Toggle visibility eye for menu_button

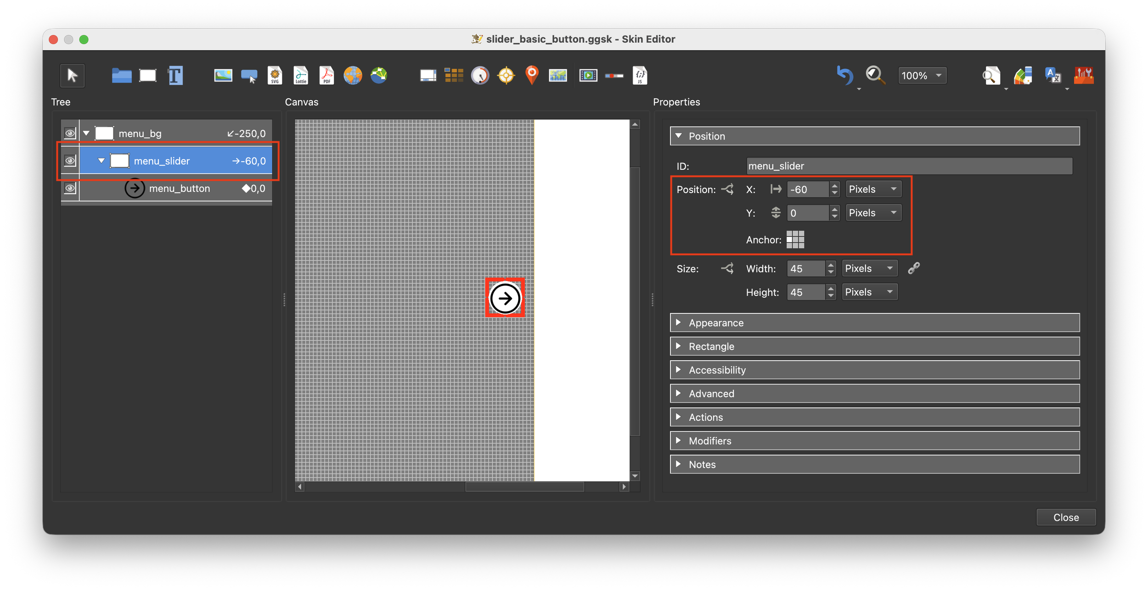70,189
